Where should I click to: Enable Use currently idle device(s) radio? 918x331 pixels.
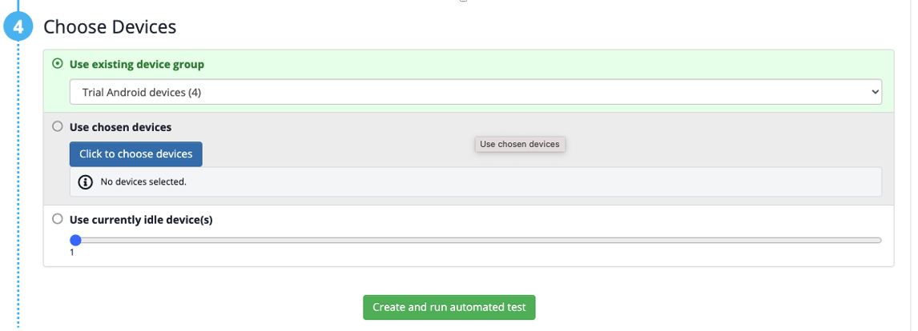click(x=57, y=219)
